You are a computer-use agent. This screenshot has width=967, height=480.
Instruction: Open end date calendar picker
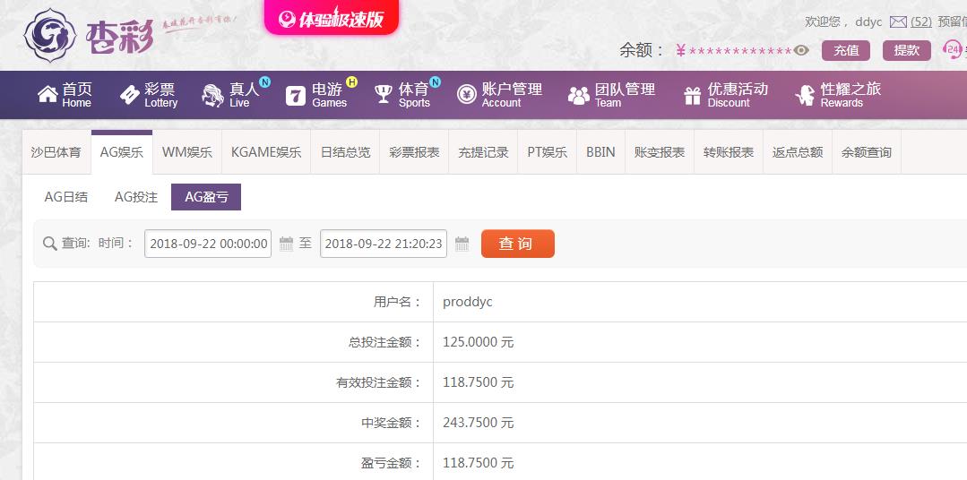(462, 244)
